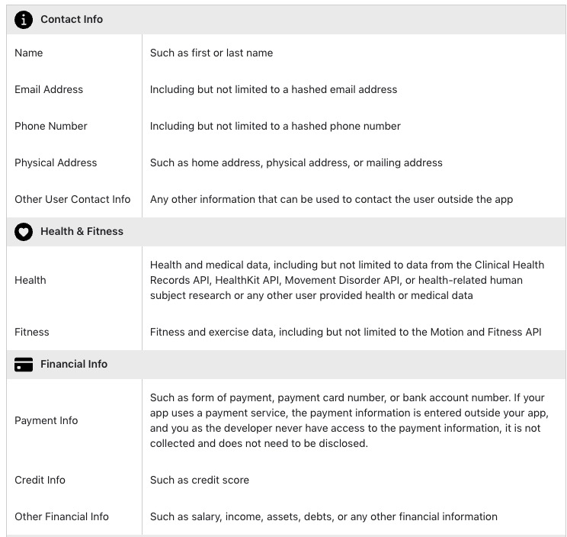
Task: Click the Other User Contact Info label
Action: point(72,199)
